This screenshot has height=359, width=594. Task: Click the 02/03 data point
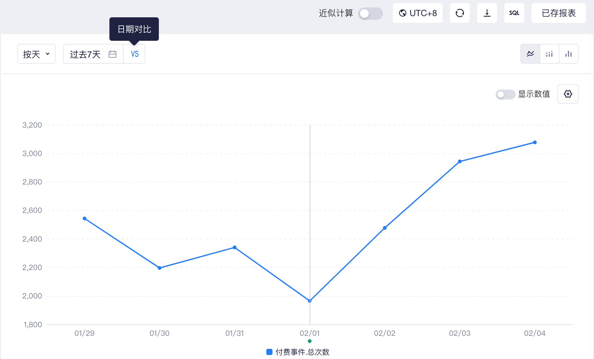460,162
